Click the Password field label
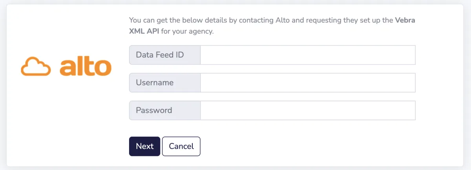This screenshot has height=170, width=471. 154,110
